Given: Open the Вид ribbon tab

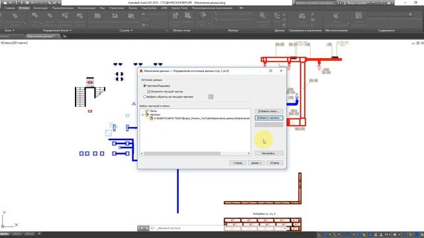Looking at the screenshot, I should [102, 8].
